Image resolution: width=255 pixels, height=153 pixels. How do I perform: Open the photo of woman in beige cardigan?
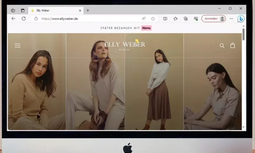tap(37, 82)
